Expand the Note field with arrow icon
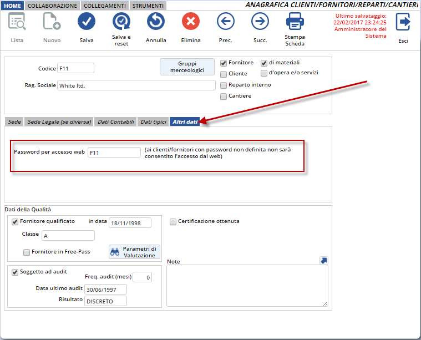Screen dimensions: 421x340 [324, 260]
